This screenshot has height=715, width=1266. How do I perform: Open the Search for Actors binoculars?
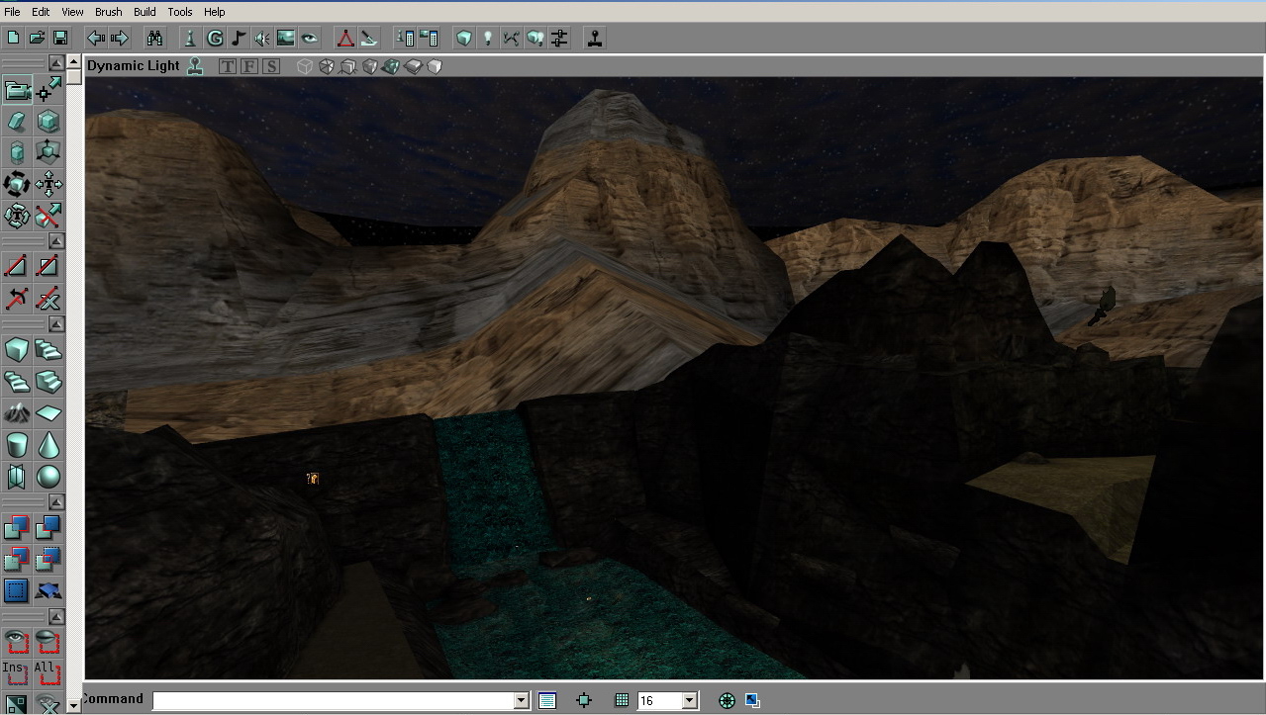[154, 38]
